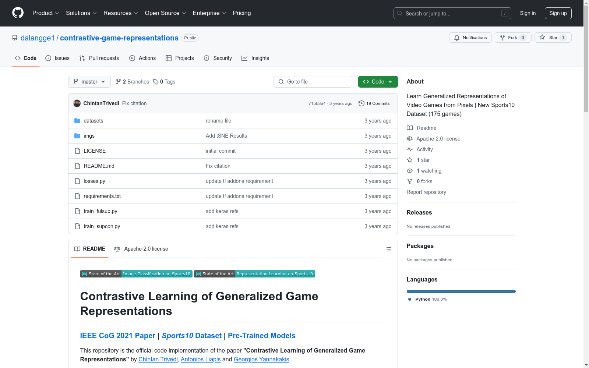Open the Georgios Yannakakis author link
Image resolution: width=589 pixels, height=368 pixels.
(261, 359)
